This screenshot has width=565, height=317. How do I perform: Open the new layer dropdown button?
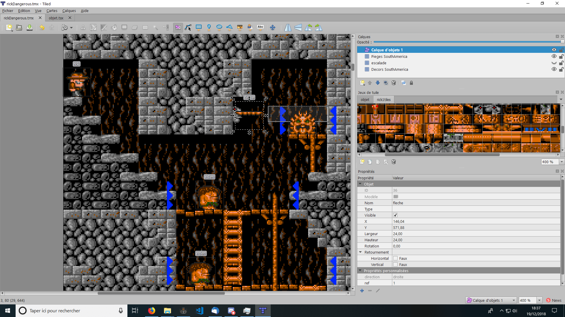point(362,83)
